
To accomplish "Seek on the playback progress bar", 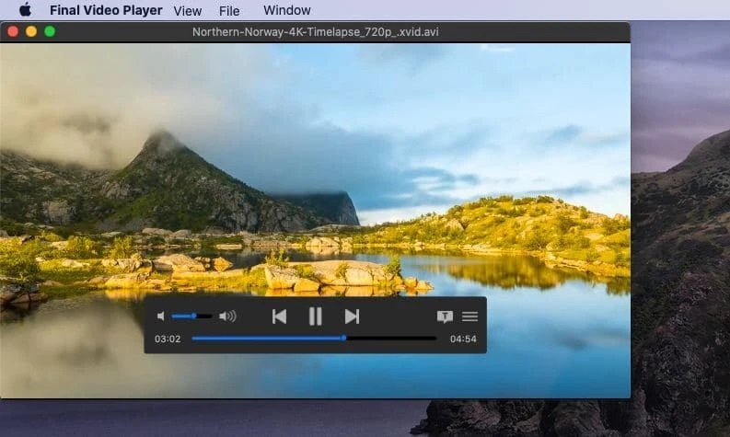I will click(x=314, y=339).
